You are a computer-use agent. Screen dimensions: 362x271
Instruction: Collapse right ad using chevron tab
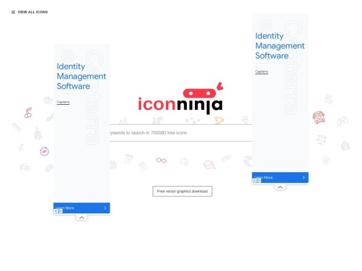tap(280, 187)
